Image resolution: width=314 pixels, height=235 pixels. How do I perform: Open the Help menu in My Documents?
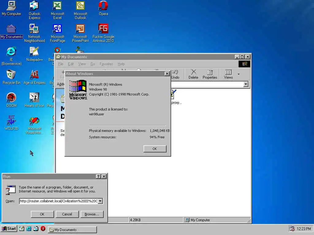pyautogui.click(x=121, y=64)
